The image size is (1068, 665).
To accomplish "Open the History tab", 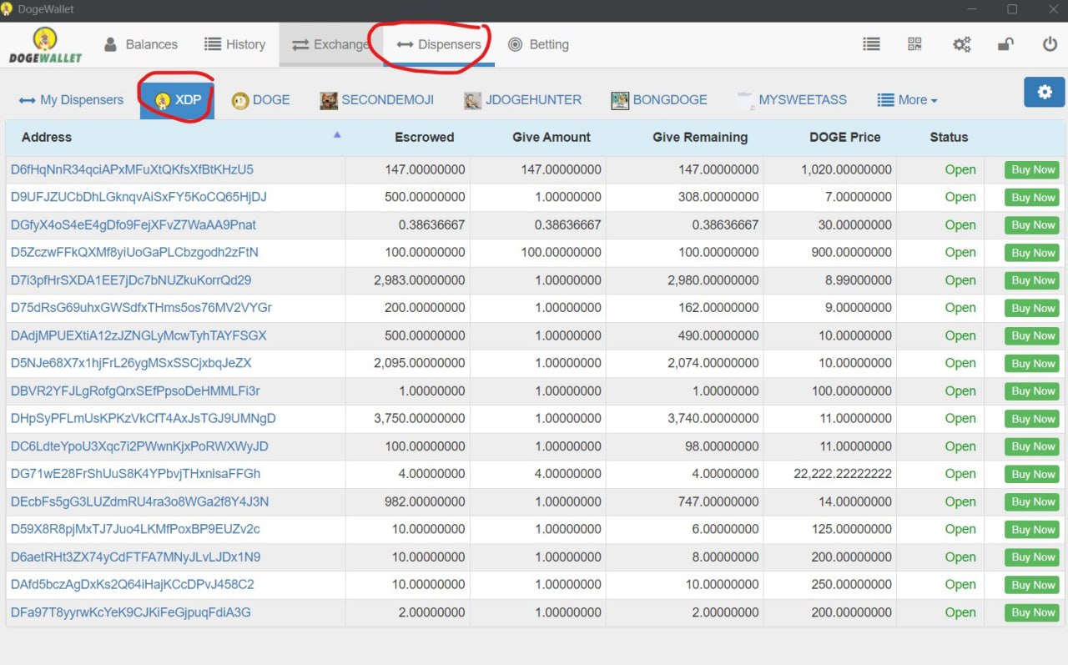I will pos(234,44).
